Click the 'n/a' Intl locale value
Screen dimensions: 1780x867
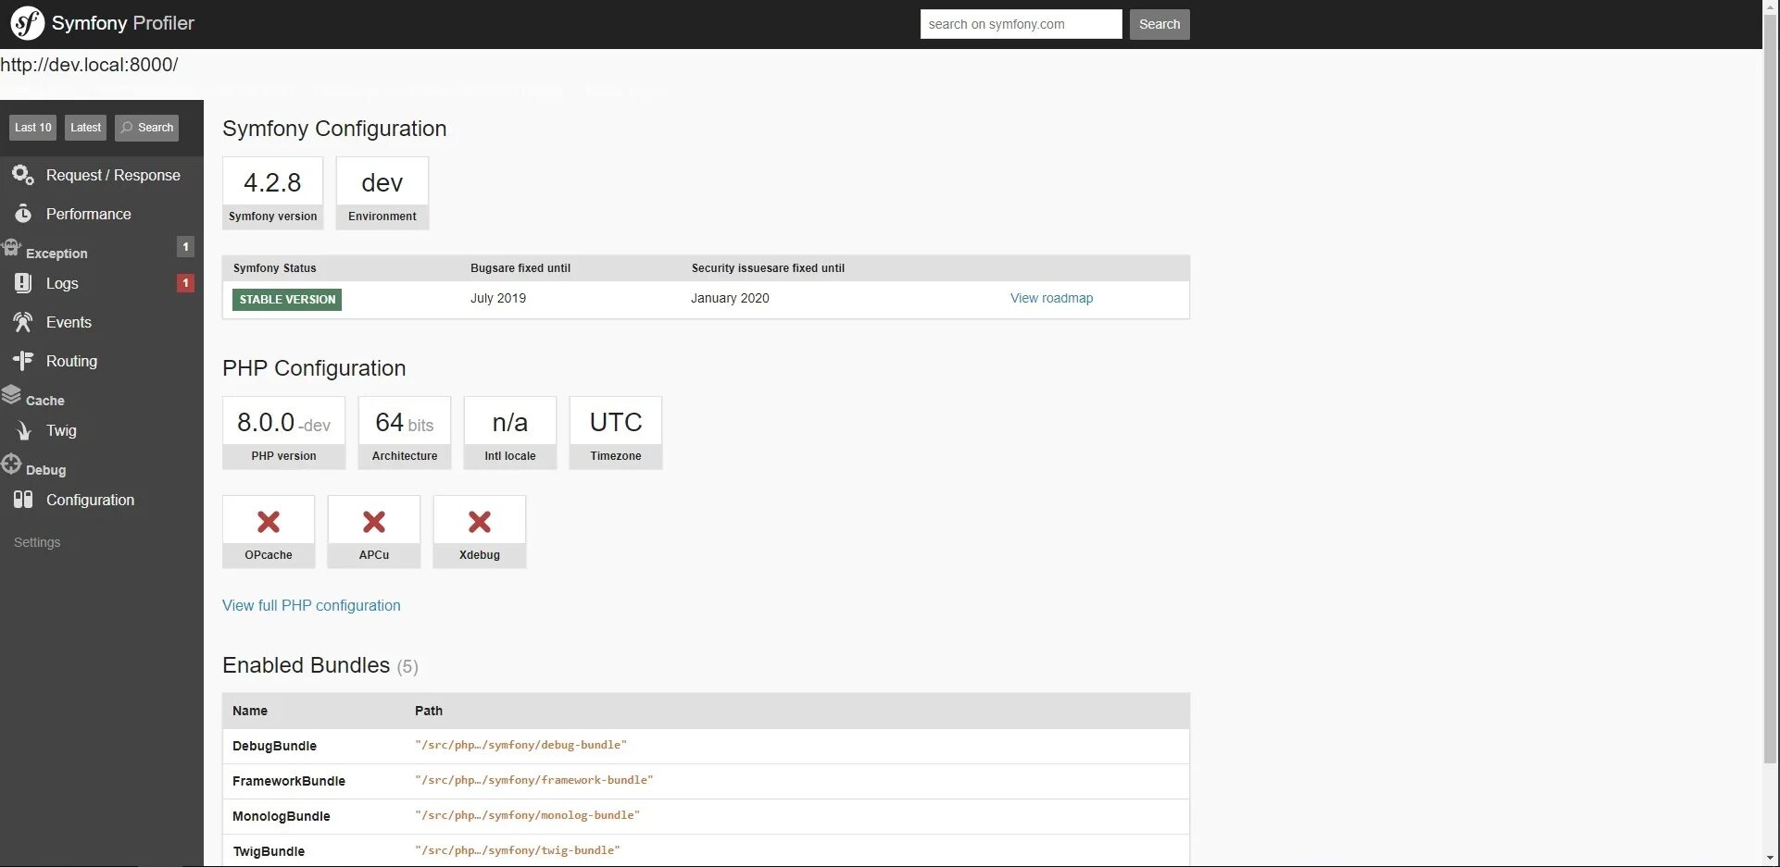click(x=510, y=423)
